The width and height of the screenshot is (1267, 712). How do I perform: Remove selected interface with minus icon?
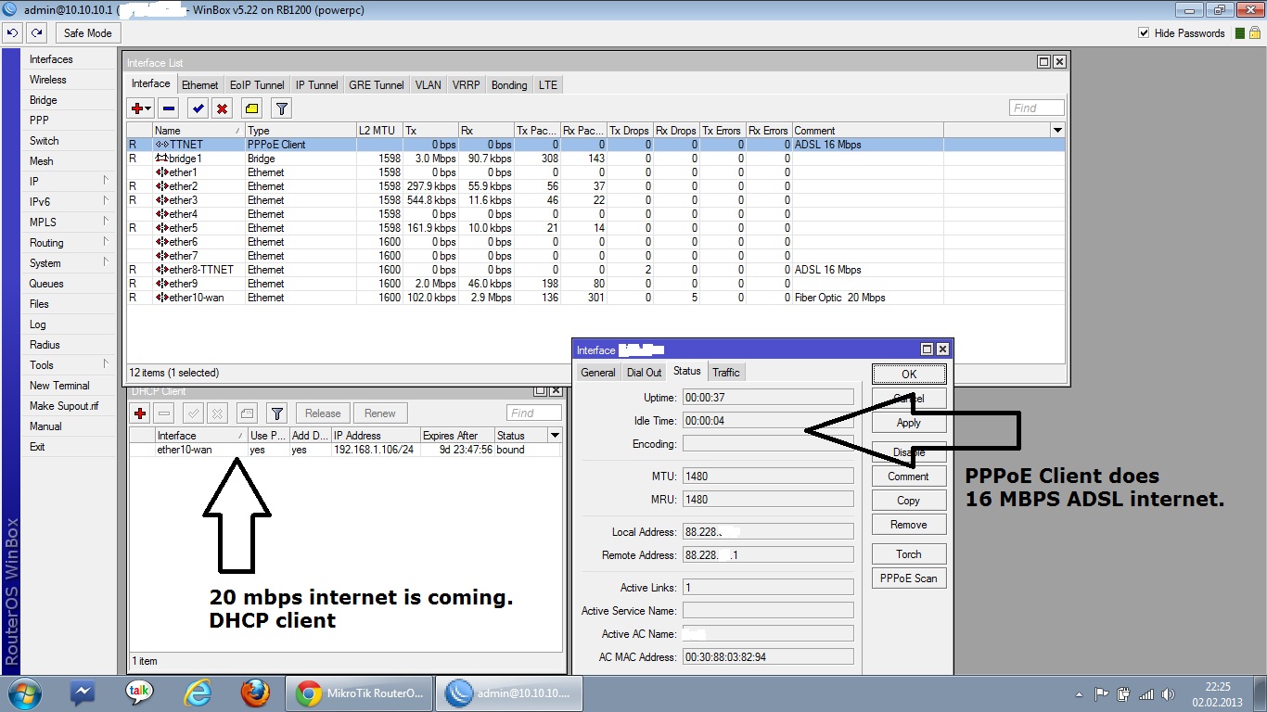coord(168,108)
